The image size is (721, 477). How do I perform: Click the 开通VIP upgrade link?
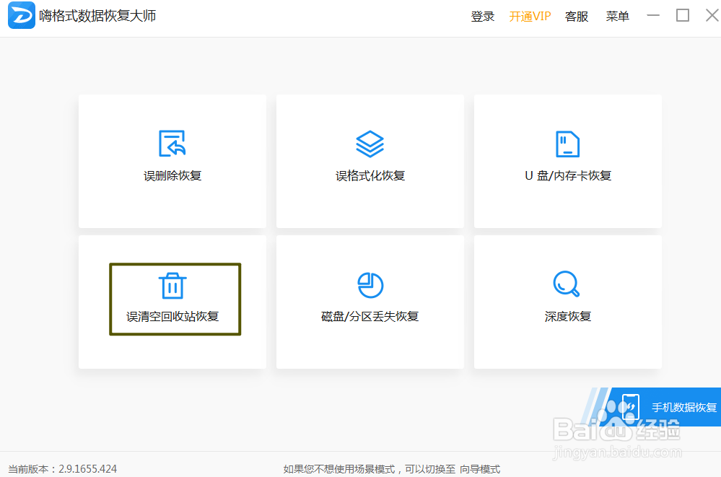coord(530,17)
